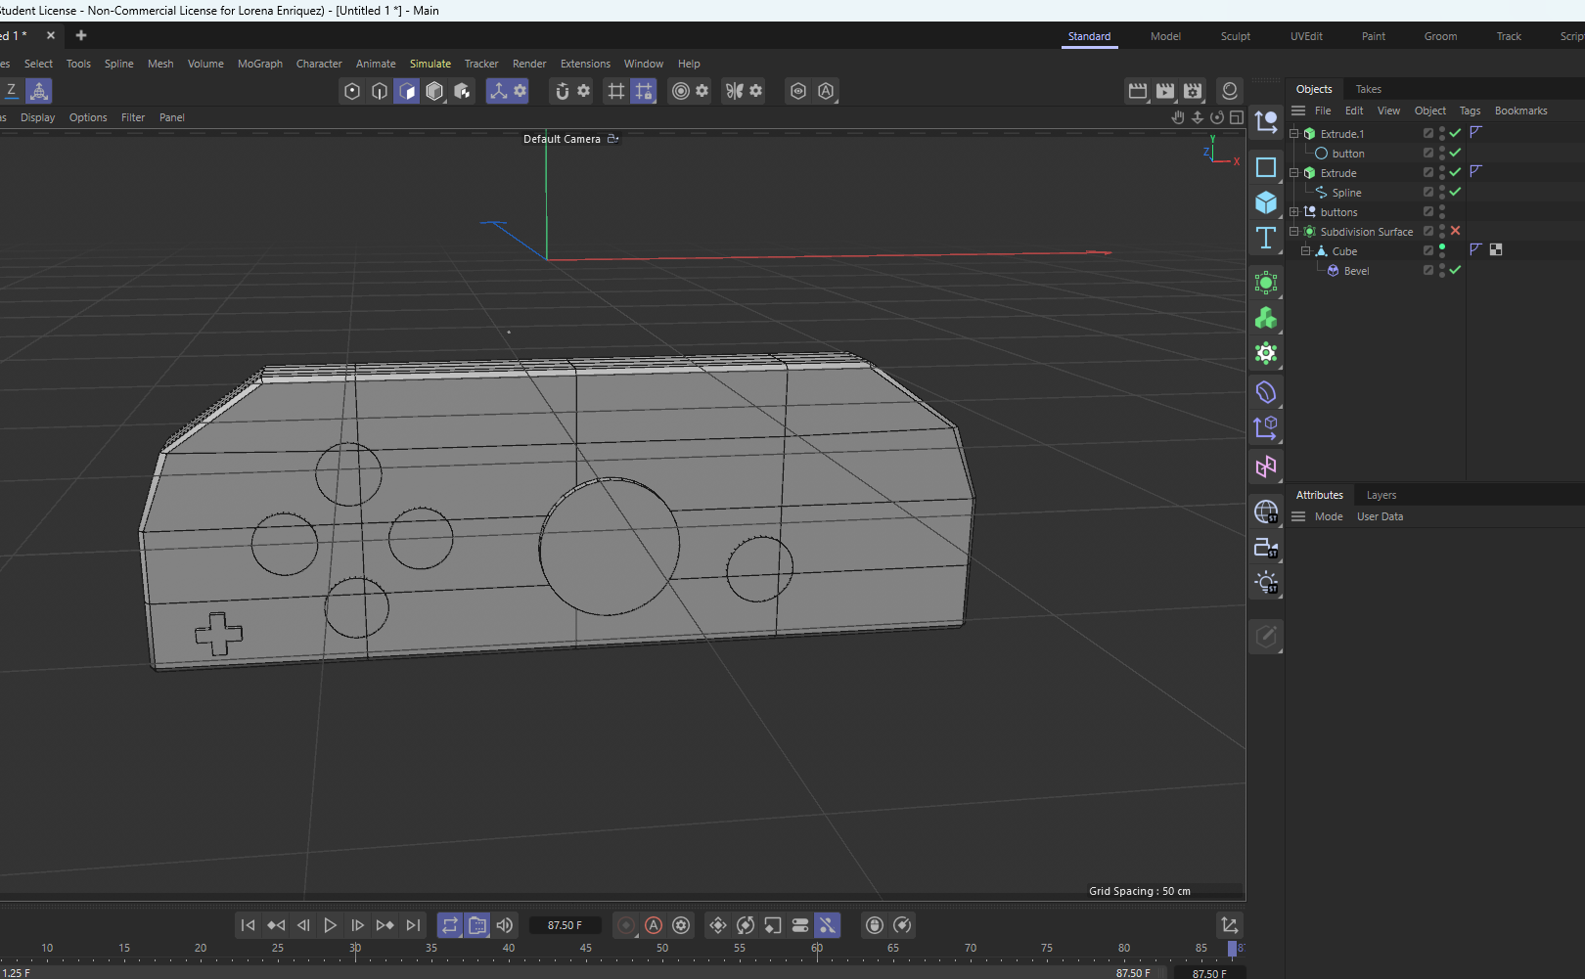Click the frame field showing 87.50 F

[x=566, y=925]
